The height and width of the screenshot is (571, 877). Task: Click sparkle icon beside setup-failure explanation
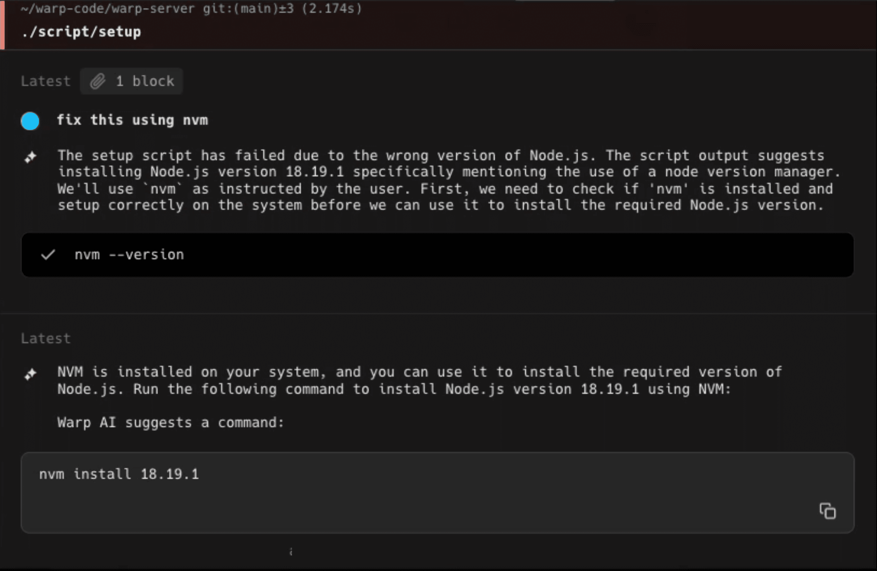(x=31, y=157)
